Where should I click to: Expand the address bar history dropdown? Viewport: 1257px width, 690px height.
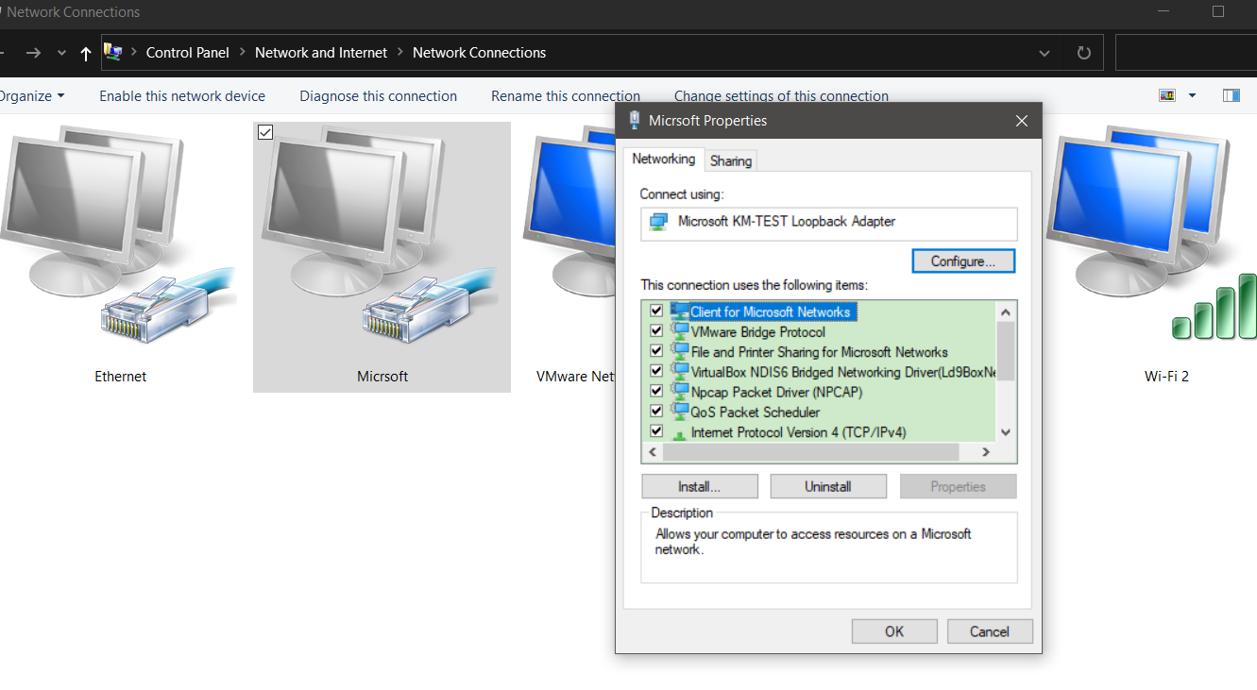1044,53
